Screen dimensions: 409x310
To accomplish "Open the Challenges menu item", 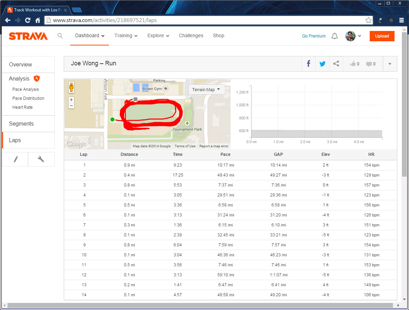I will pos(191,36).
